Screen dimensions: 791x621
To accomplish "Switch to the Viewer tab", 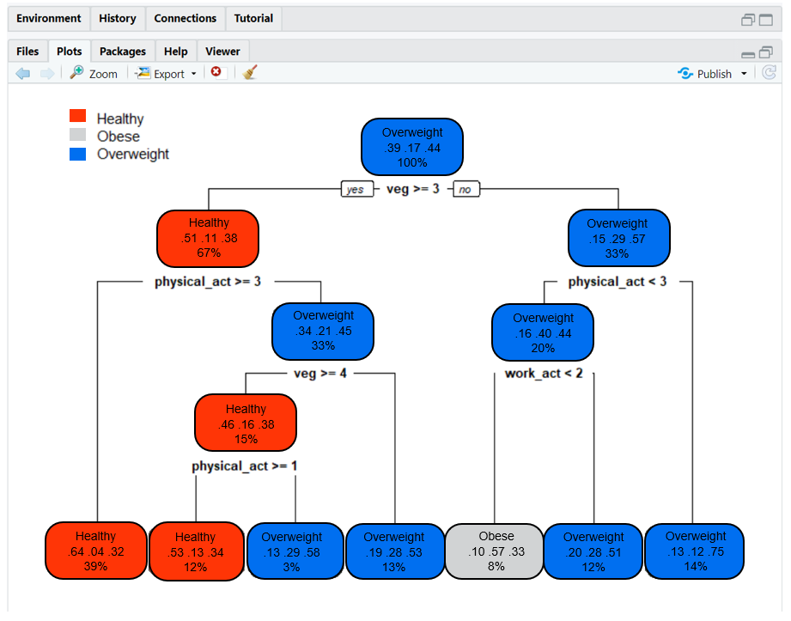I will pyautogui.click(x=222, y=51).
